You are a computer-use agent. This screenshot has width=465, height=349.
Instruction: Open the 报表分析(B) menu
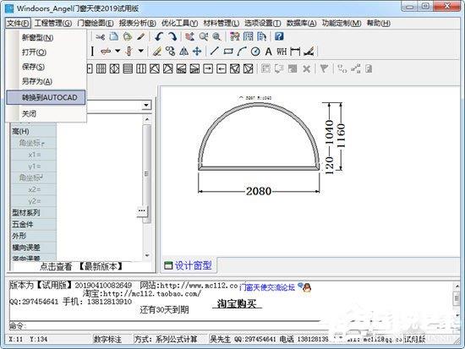[137, 23]
